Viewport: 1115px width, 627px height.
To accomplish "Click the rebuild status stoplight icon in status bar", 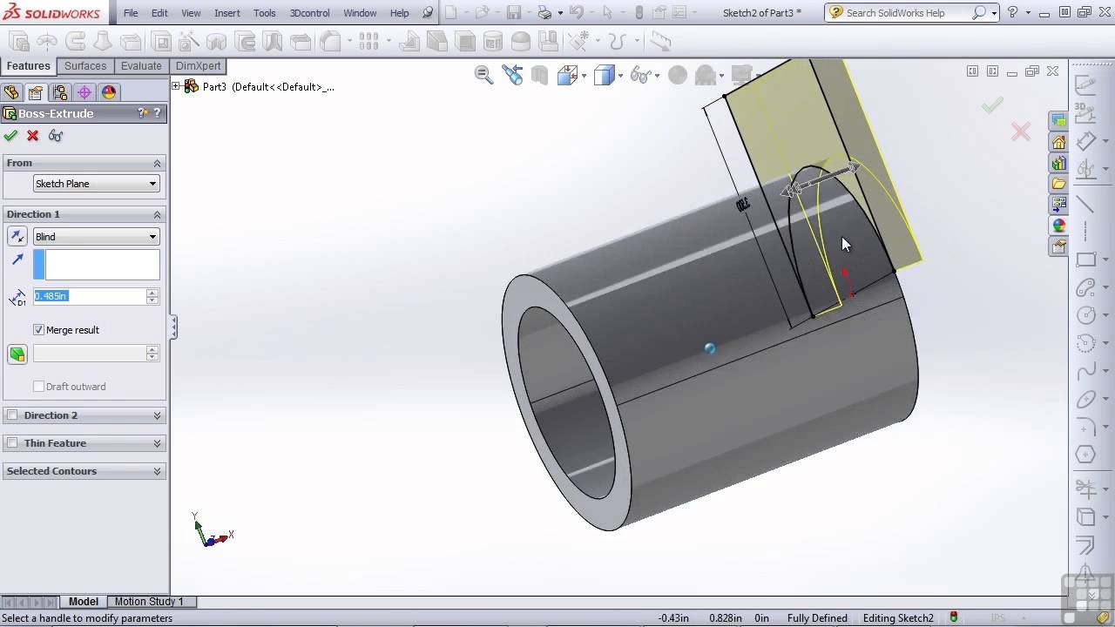I will pyautogui.click(x=954, y=617).
